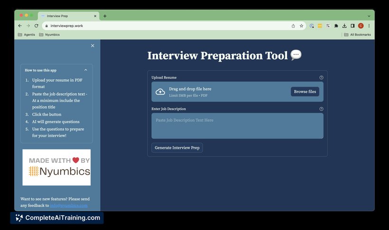Viewport: 389px width, 230px height.
Task: Click the "Enter Job Description" label
Action: point(169,109)
